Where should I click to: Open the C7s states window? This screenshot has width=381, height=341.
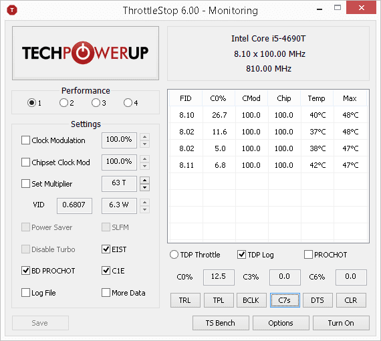point(285,300)
